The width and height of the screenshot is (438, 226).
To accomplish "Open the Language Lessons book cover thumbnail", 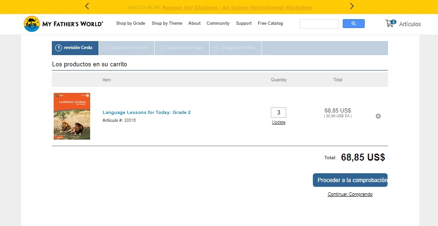I will click(x=72, y=116).
